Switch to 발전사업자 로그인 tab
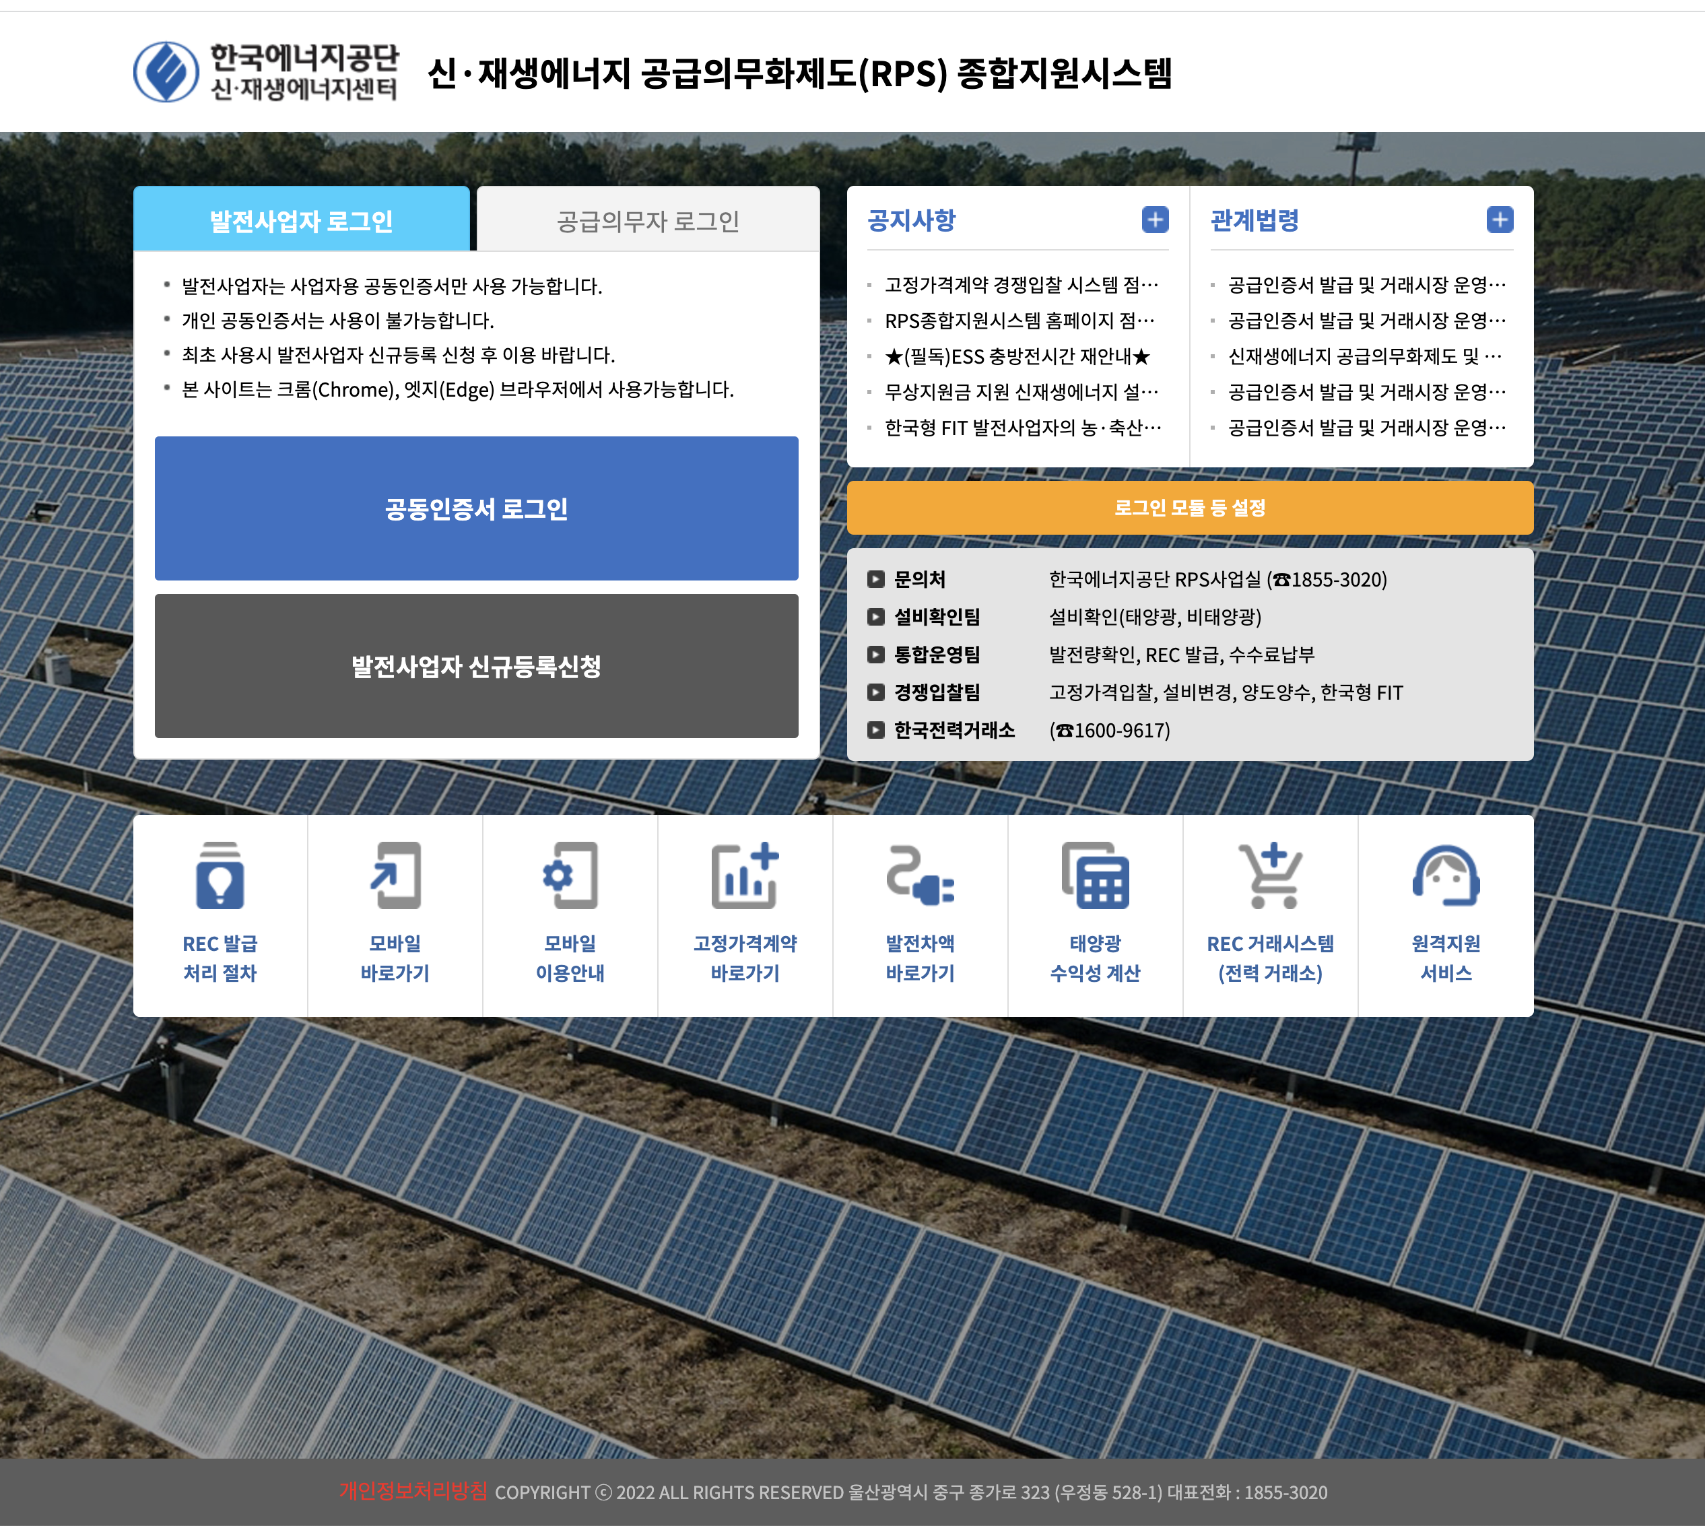The width and height of the screenshot is (1705, 1526). pos(301,220)
